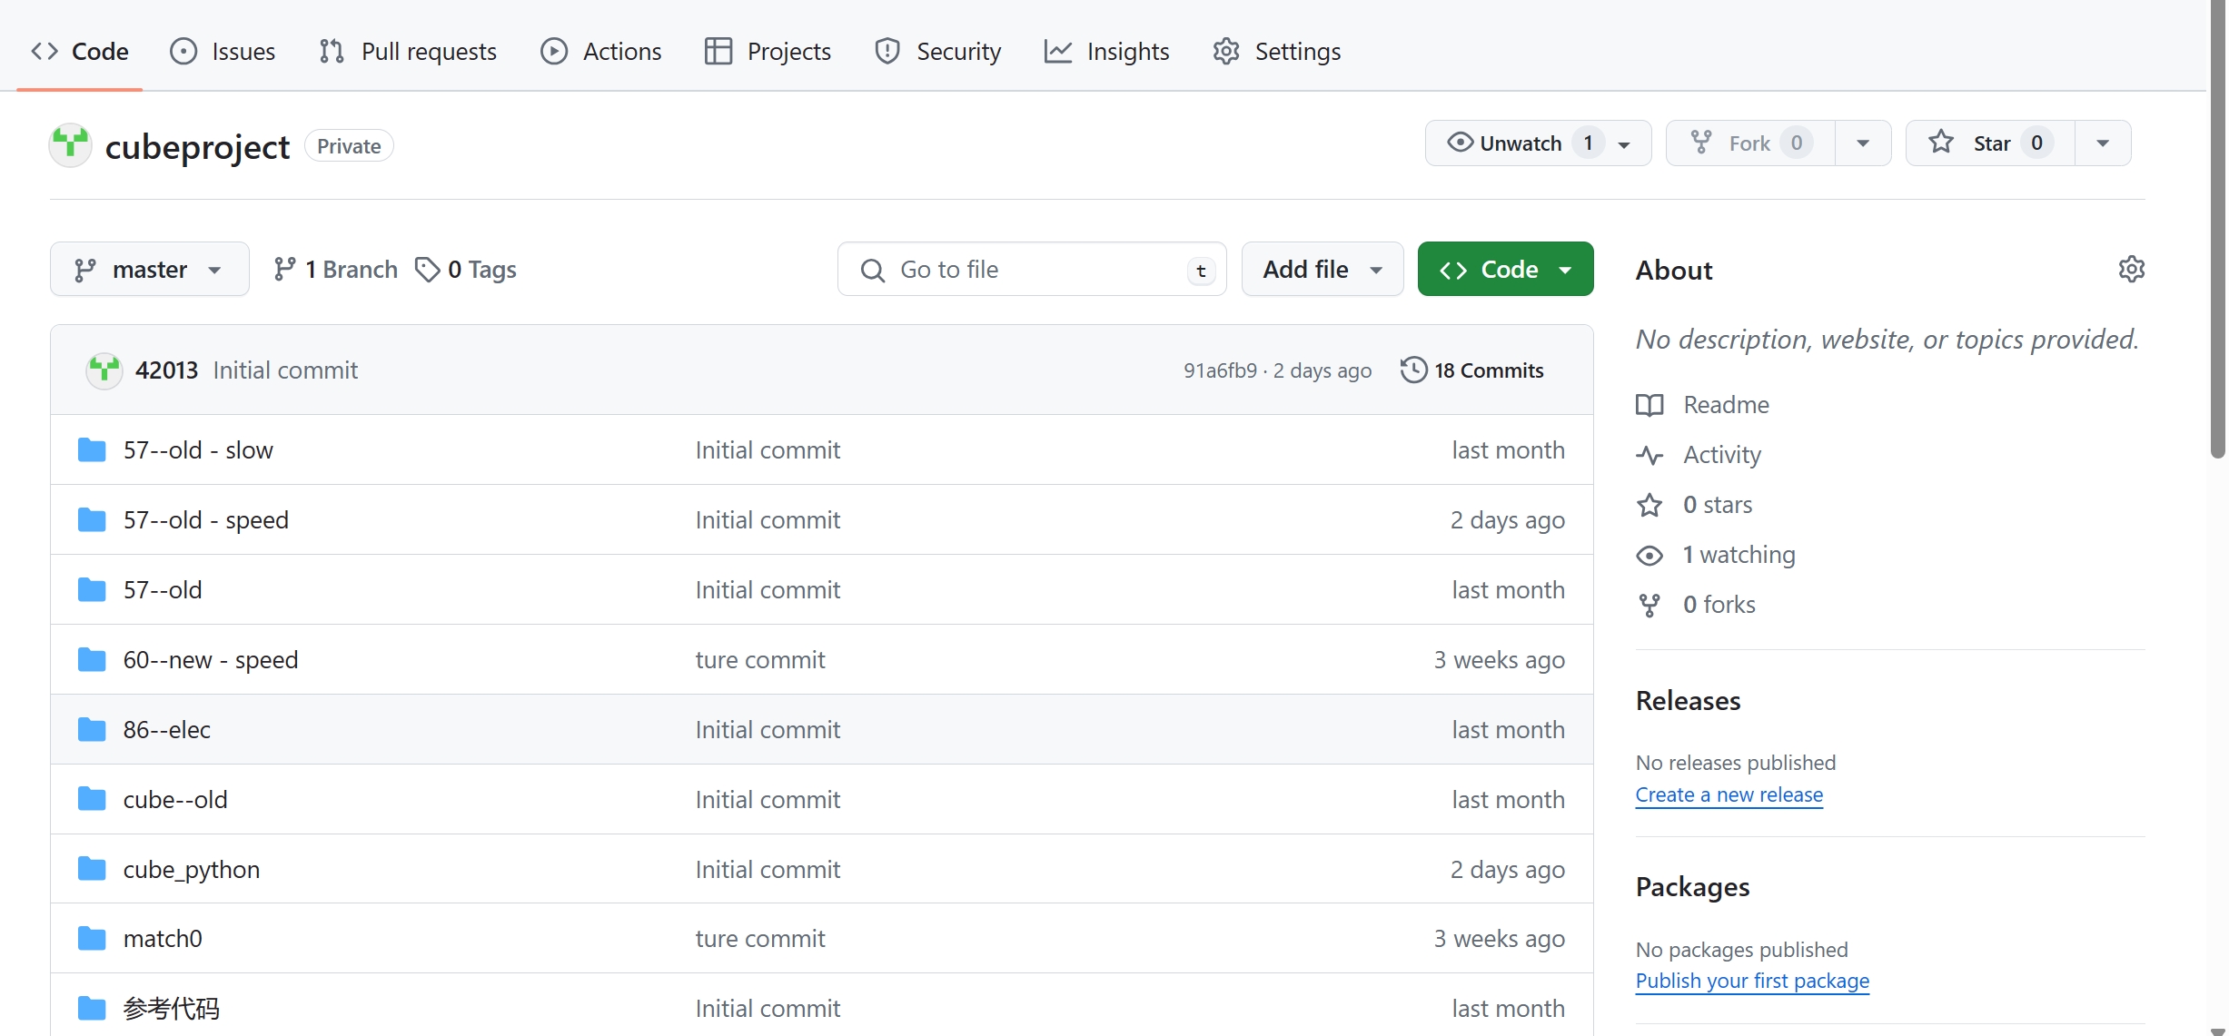
Task: Click the 0 Tags tag icon
Action: tap(427, 270)
